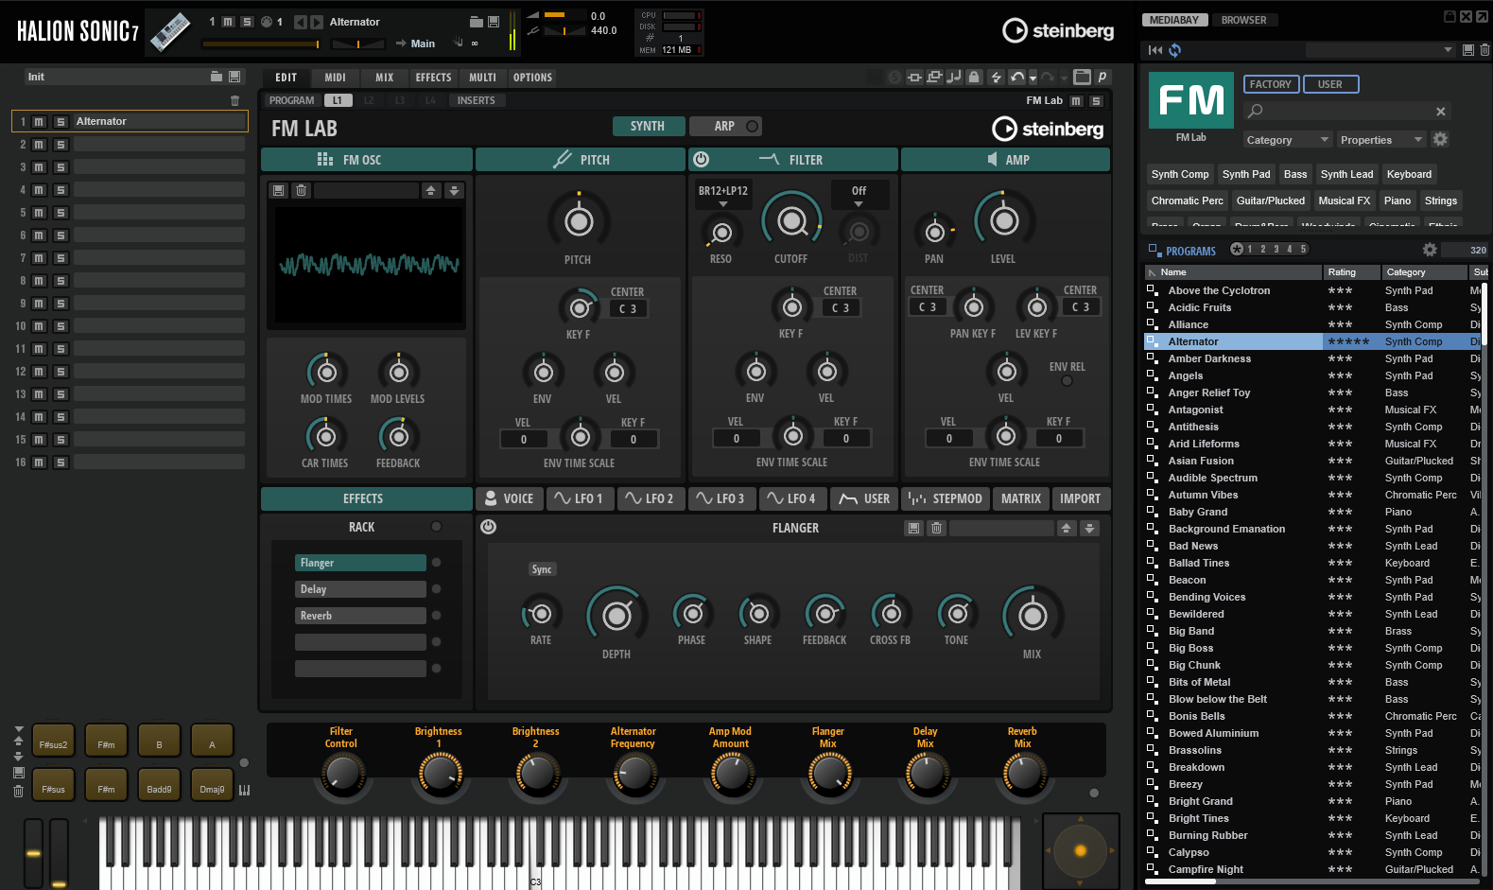Toggle ENV REL in Amp section

[1068, 381]
